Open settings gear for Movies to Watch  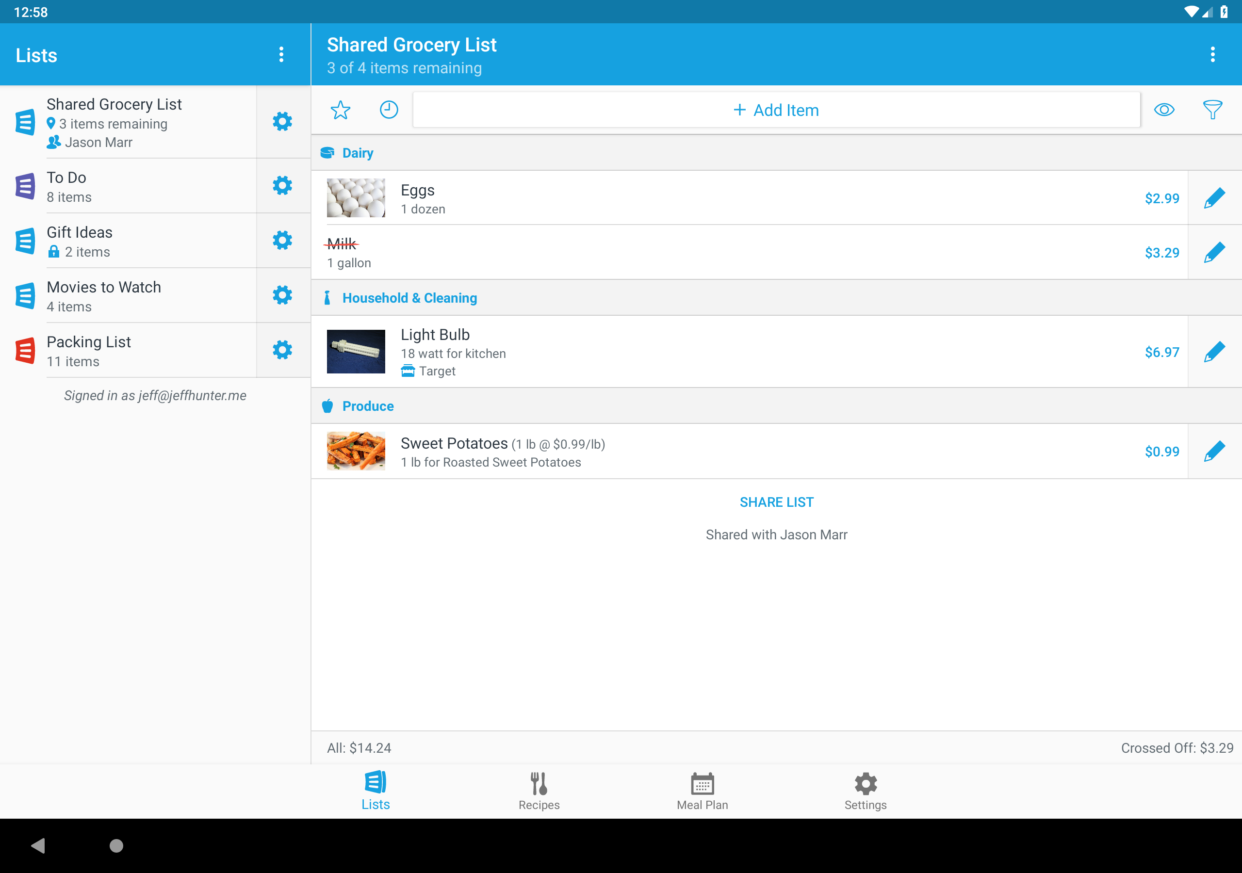(x=282, y=295)
